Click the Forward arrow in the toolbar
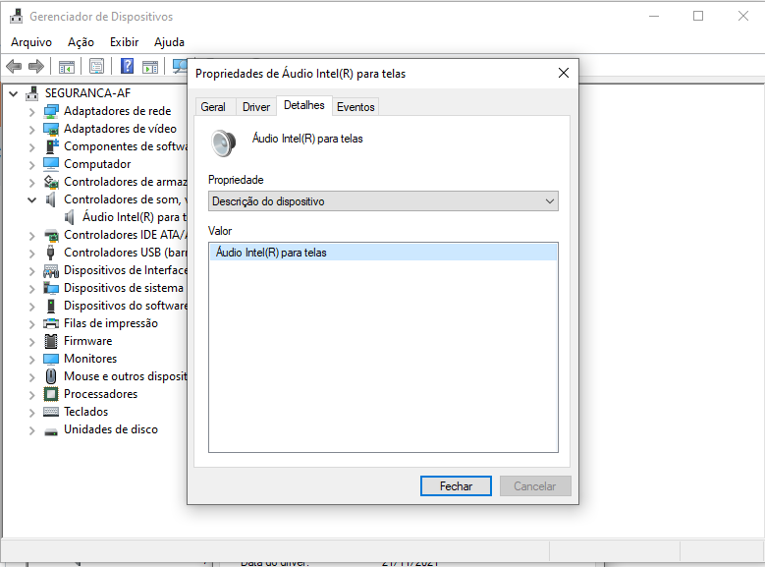This screenshot has width=765, height=567. 36,66
